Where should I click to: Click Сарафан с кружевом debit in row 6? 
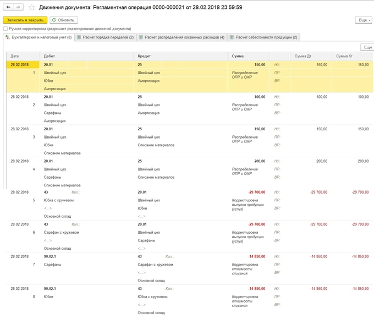click(62, 233)
